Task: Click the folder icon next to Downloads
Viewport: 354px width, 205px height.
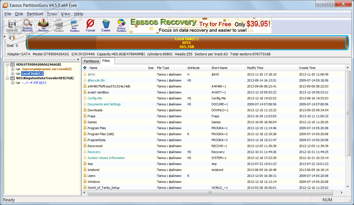Action: pyautogui.click(x=85, y=110)
